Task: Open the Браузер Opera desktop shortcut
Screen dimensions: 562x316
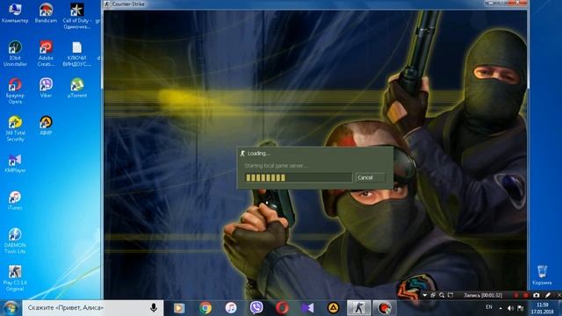Action: pos(15,91)
